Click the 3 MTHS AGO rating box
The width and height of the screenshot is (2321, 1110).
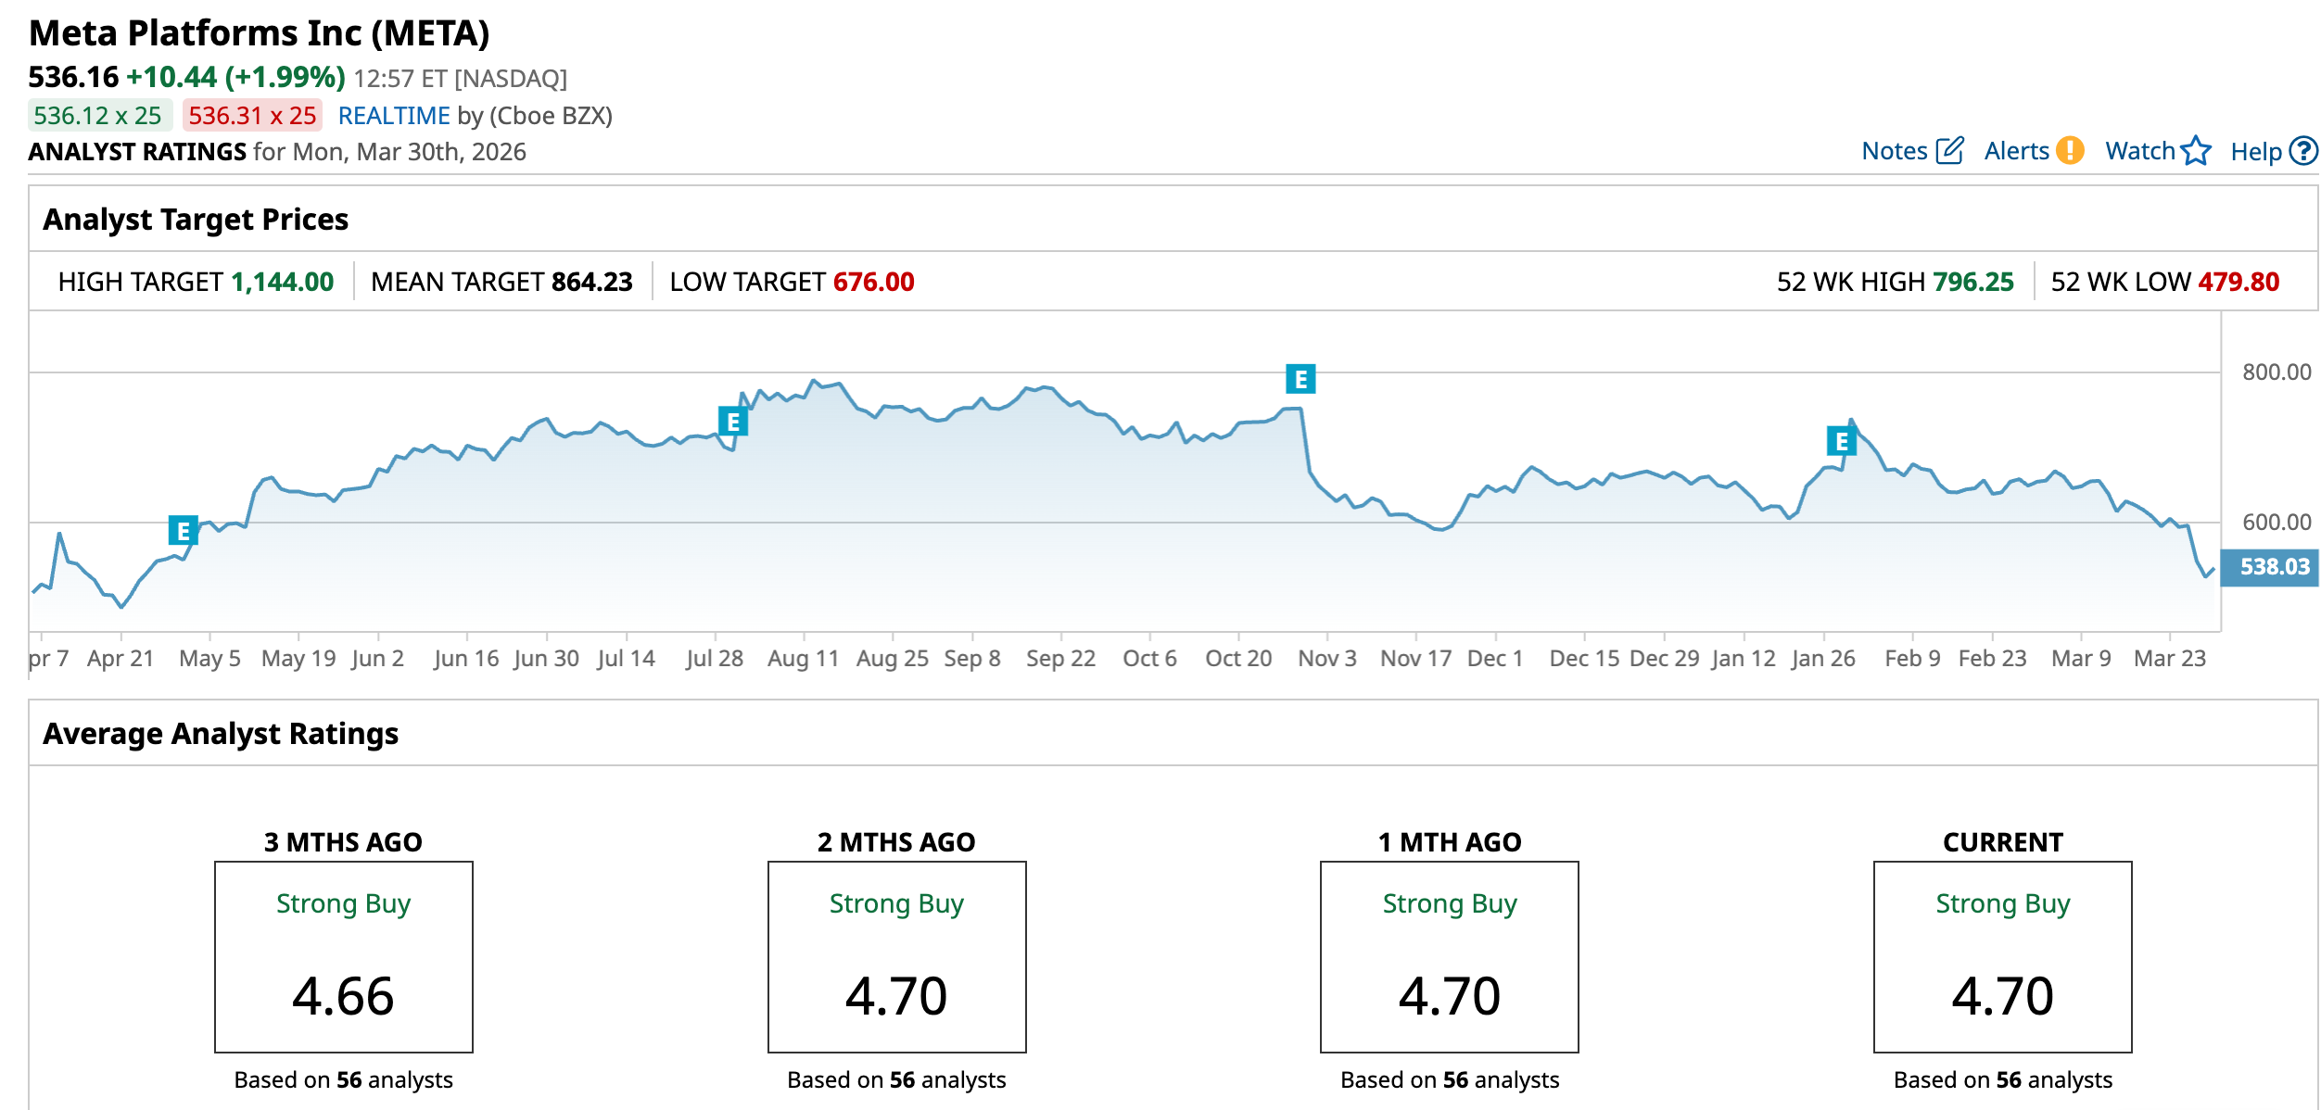click(344, 956)
